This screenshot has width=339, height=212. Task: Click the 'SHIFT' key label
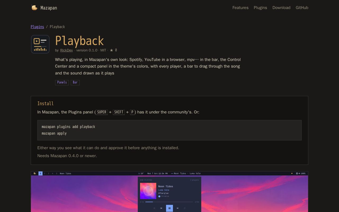click(x=119, y=112)
